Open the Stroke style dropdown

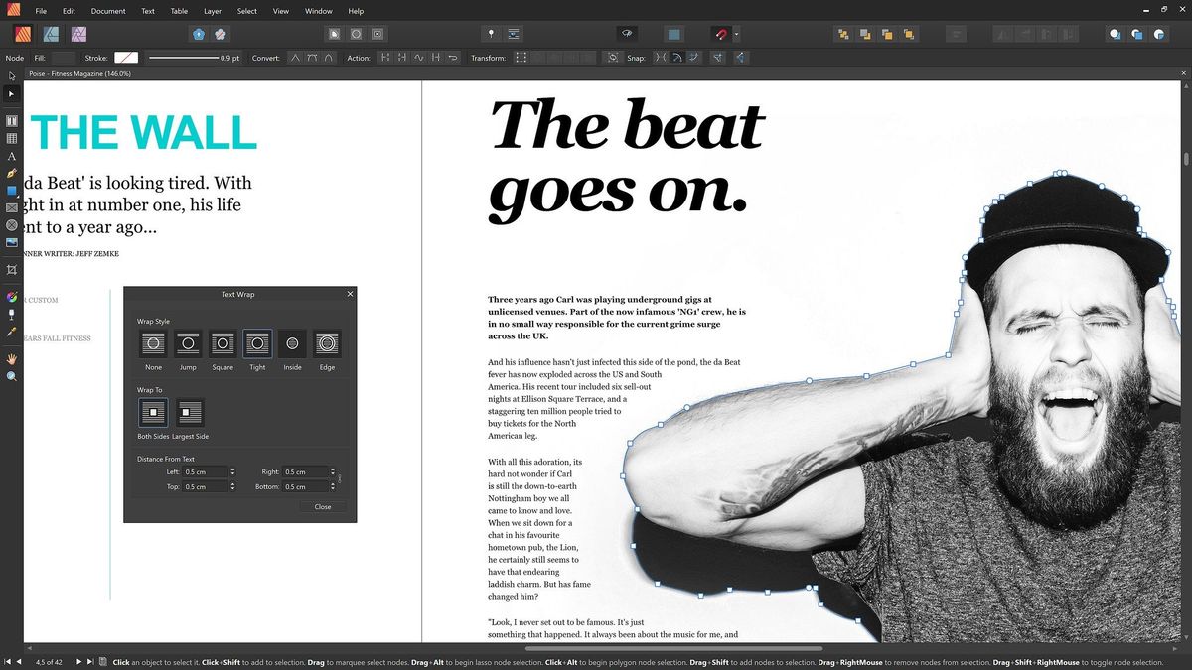click(125, 57)
